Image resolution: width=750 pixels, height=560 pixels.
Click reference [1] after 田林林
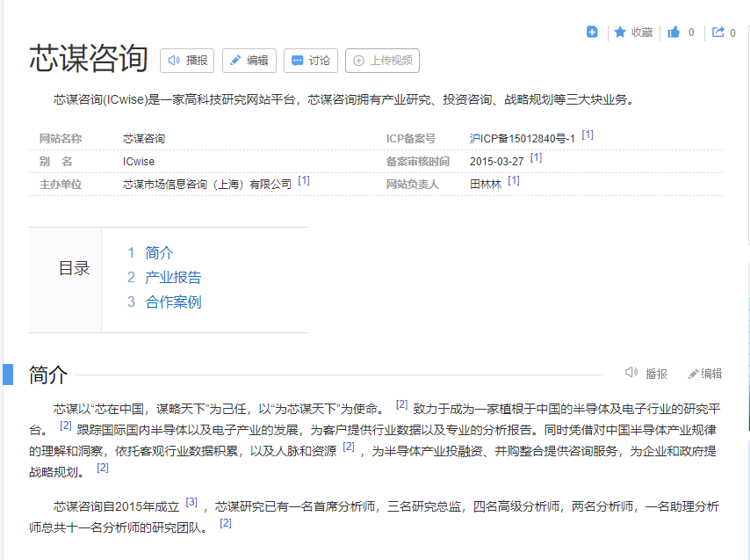514,180
